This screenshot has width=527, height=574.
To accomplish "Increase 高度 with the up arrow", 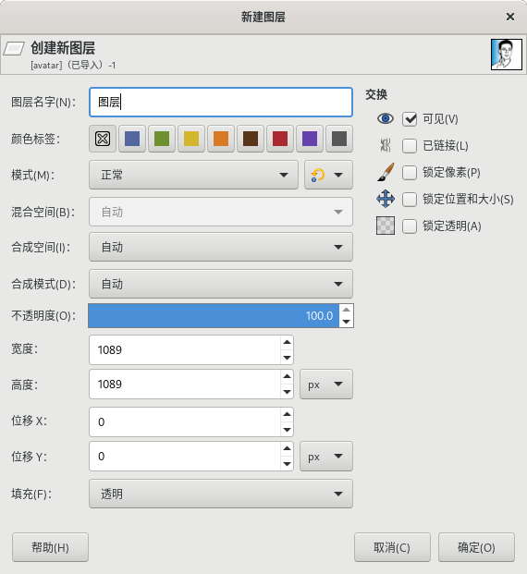I will coord(288,376).
